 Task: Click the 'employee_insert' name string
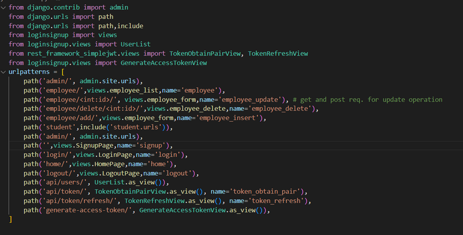click(x=227, y=118)
